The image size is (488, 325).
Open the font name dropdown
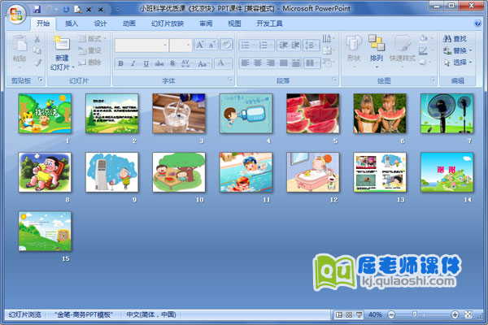point(165,45)
